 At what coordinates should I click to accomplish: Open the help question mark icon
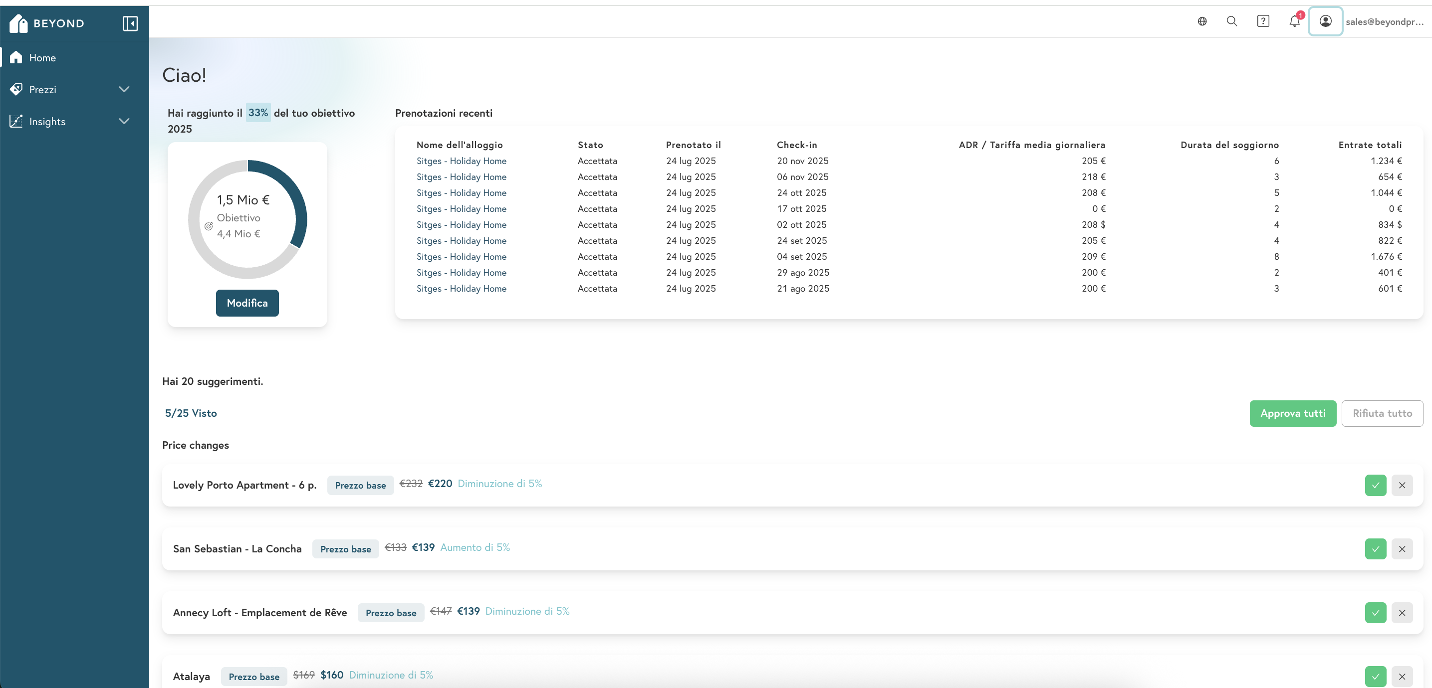[1263, 21]
